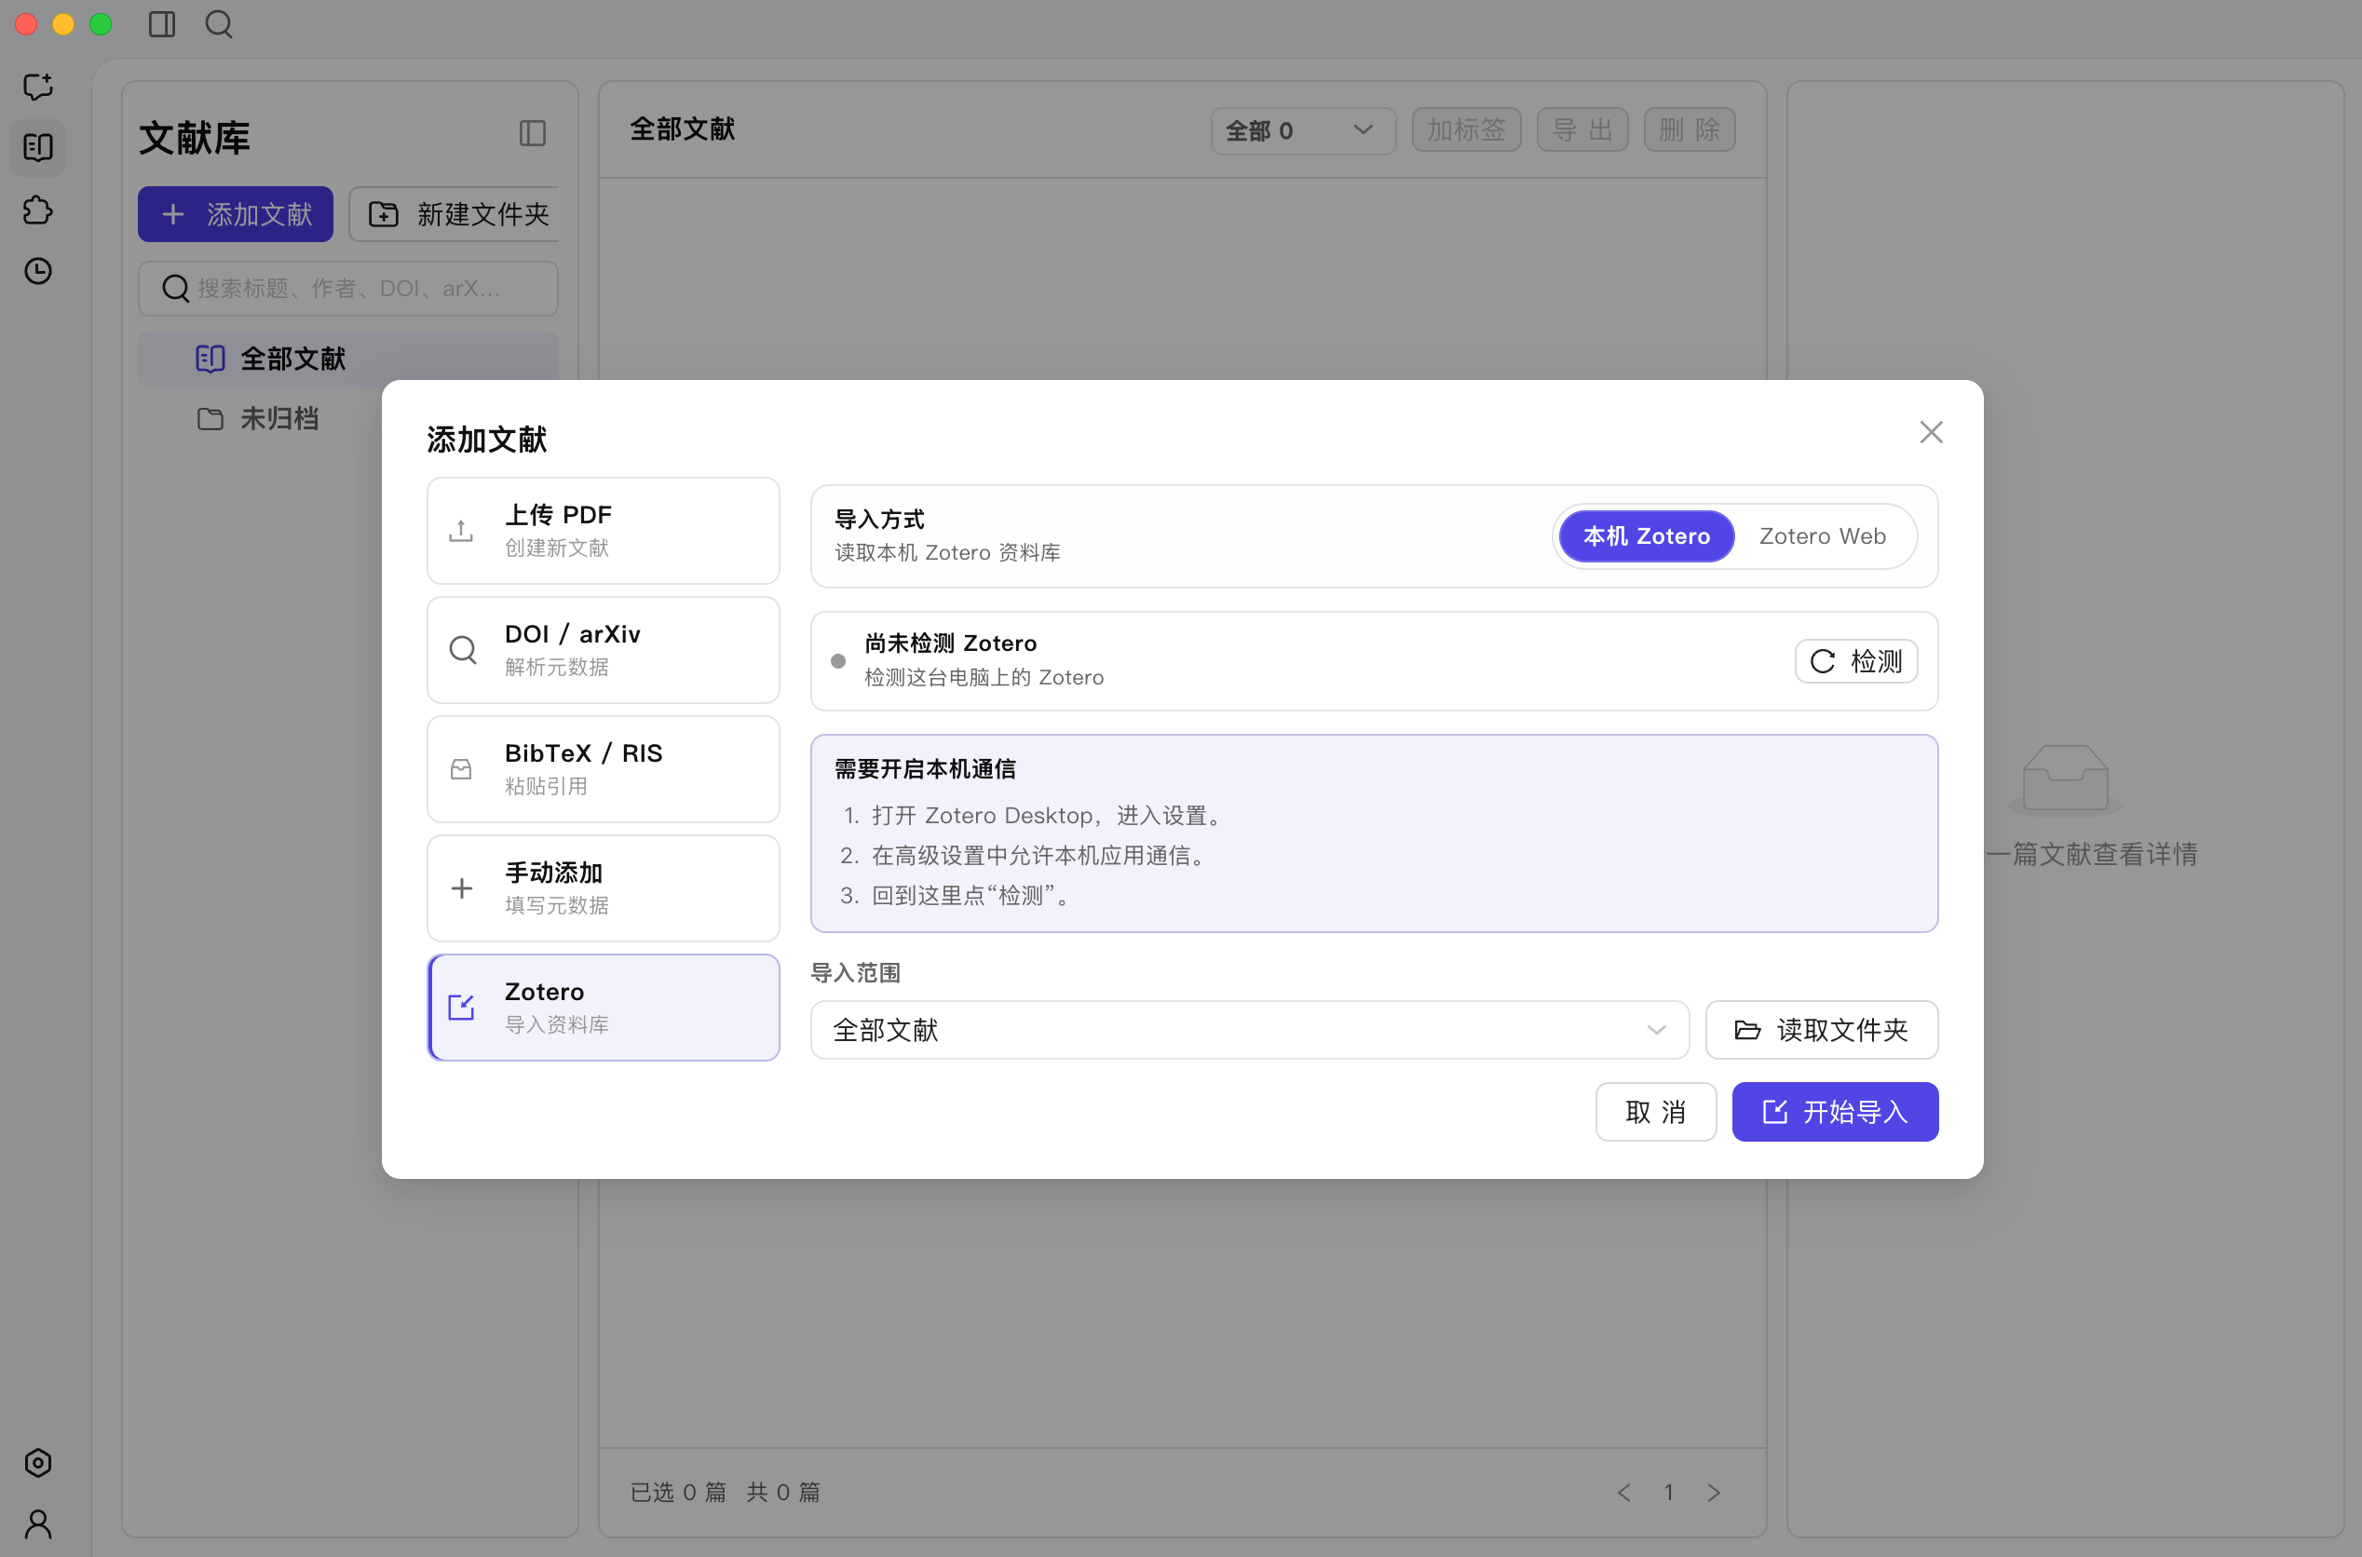The height and width of the screenshot is (1557, 2362).
Task: Choose the 上传 PDF option
Action: 603,531
